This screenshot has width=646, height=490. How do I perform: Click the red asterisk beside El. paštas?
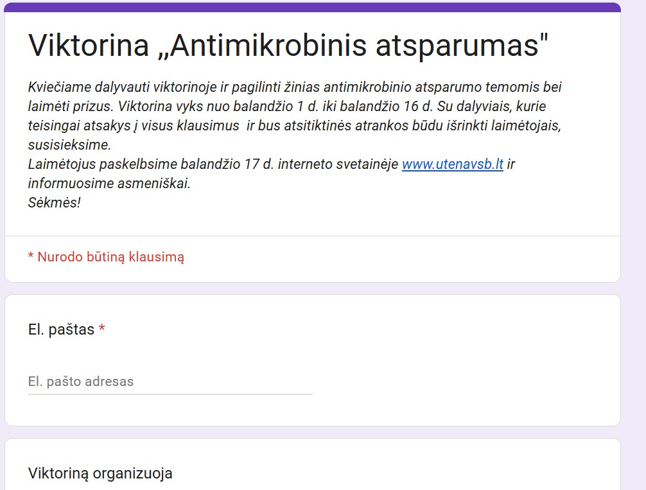101,330
